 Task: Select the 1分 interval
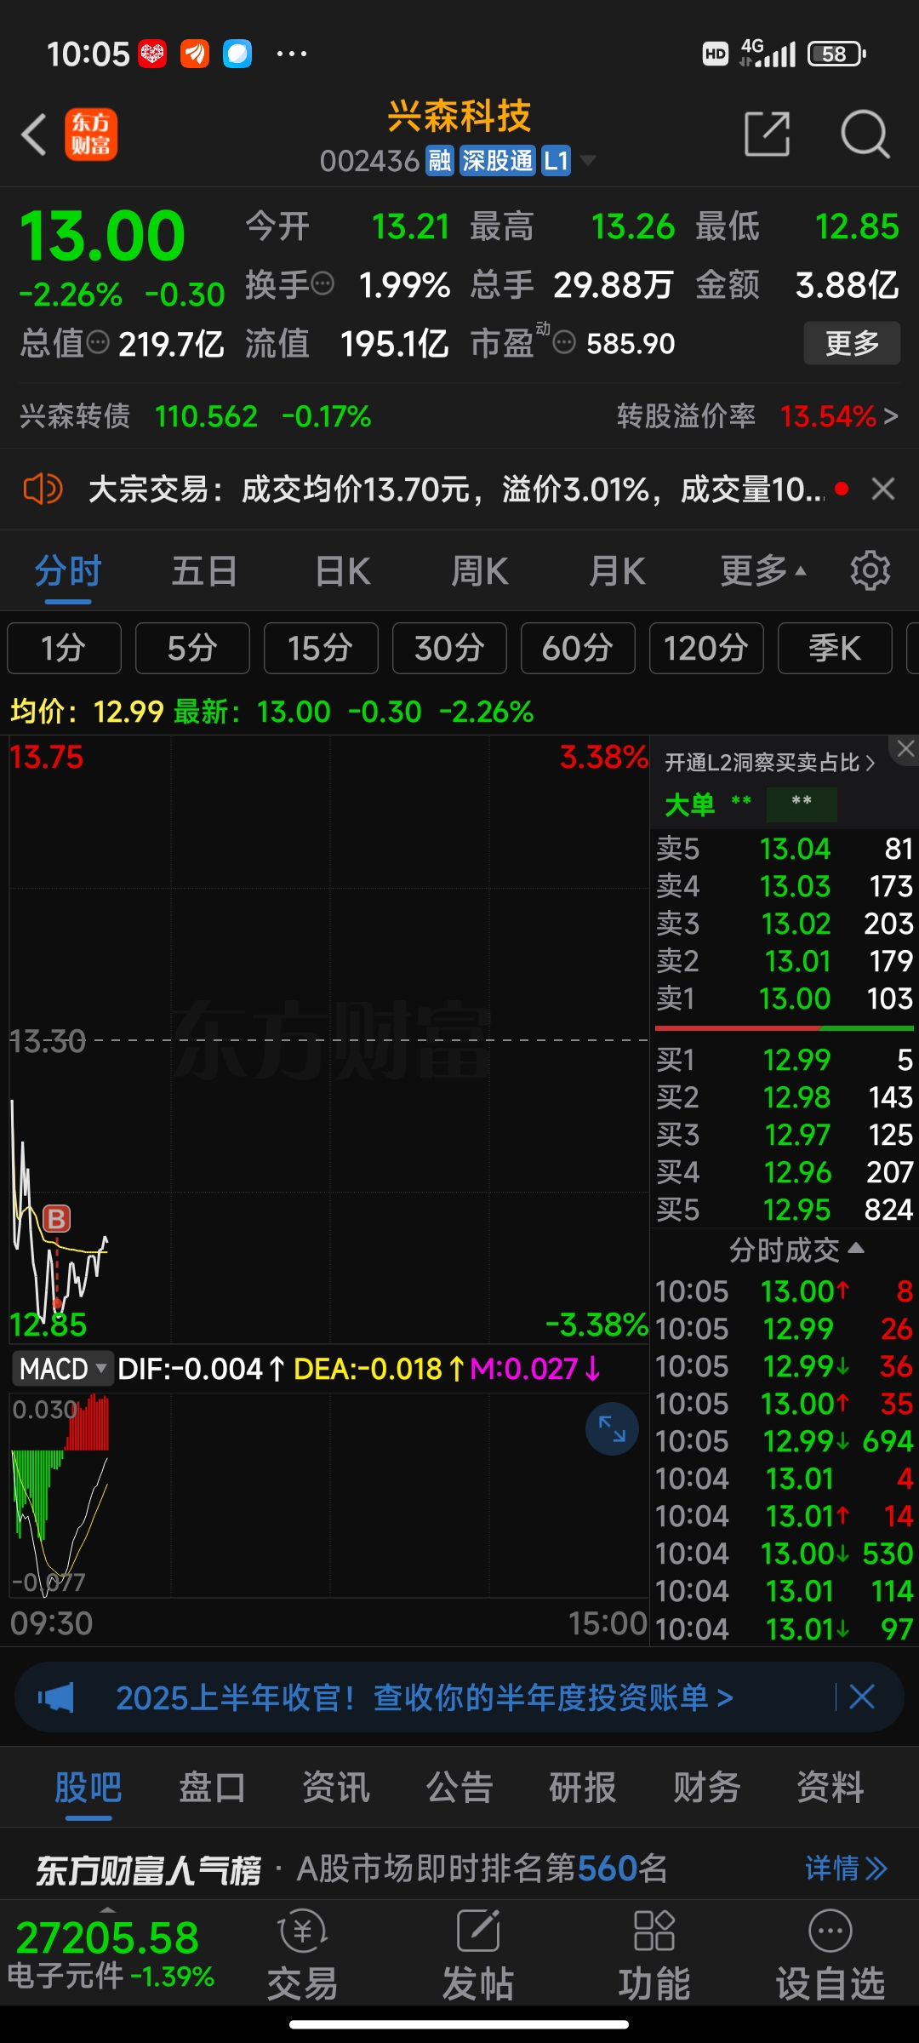click(x=64, y=648)
